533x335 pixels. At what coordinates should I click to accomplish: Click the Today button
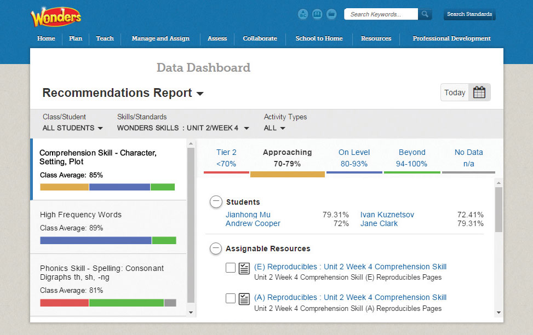(x=455, y=93)
